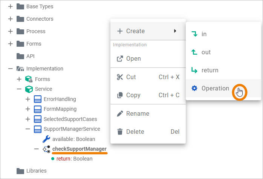This screenshot has width=263, height=179.
Task: Click the wrench icon beside available property
Action: 46,139
